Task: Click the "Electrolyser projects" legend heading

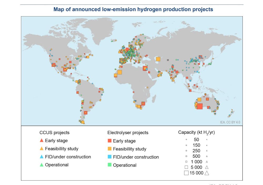Action: (128, 132)
